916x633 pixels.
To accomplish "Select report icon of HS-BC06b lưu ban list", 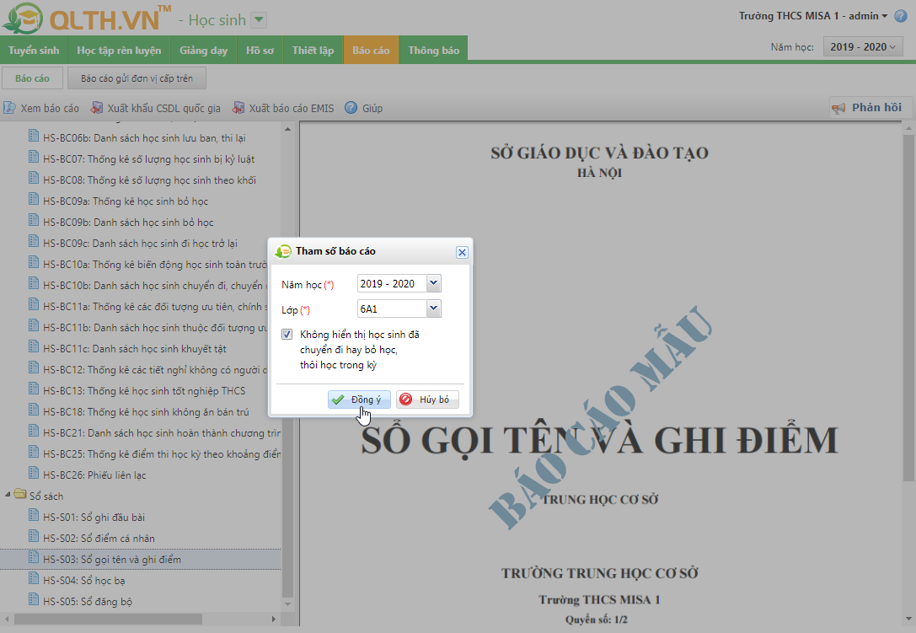I will (34, 137).
